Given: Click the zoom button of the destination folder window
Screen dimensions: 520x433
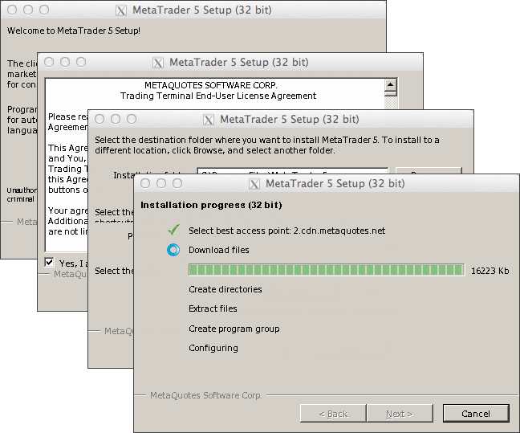Looking at the screenshot, I should 132,119.
